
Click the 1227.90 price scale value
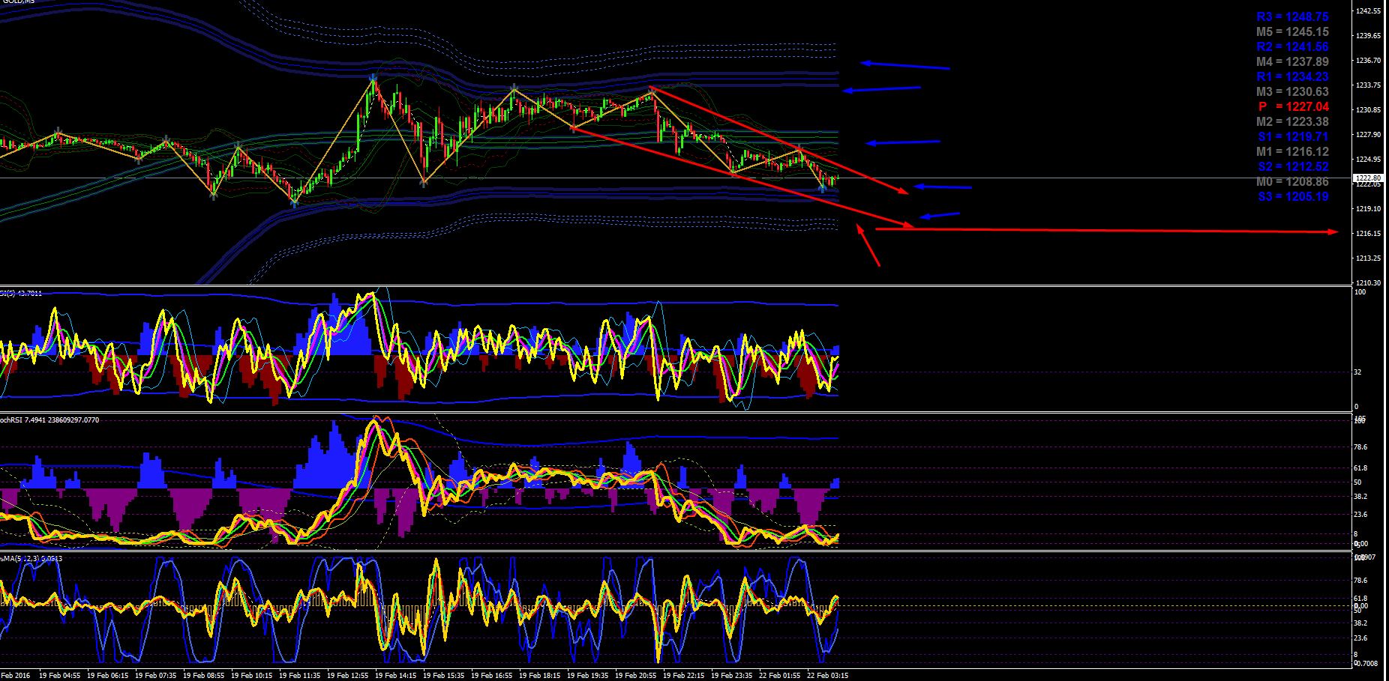[1368, 135]
